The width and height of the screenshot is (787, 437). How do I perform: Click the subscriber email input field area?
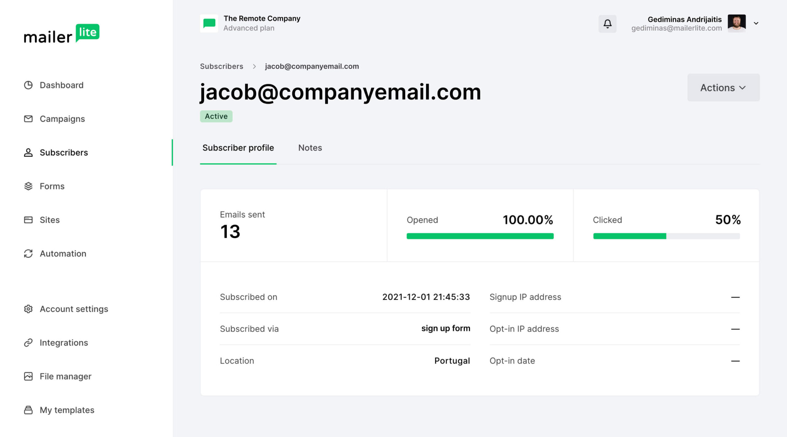click(340, 92)
